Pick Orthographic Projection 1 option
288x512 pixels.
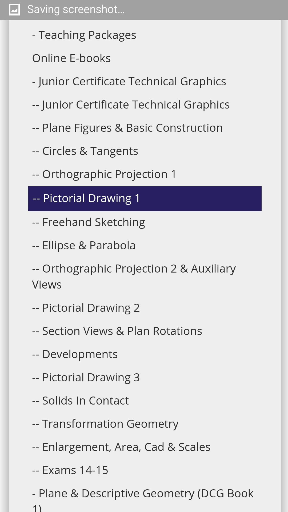[104, 174]
